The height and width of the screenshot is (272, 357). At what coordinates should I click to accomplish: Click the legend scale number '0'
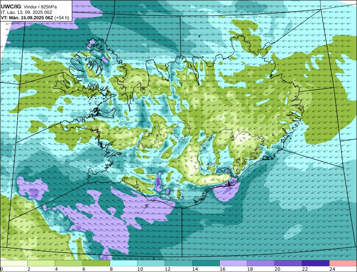coord(1,269)
